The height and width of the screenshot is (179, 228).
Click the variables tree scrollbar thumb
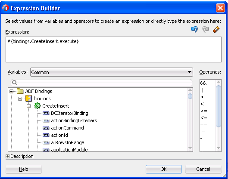click(x=190, y=96)
